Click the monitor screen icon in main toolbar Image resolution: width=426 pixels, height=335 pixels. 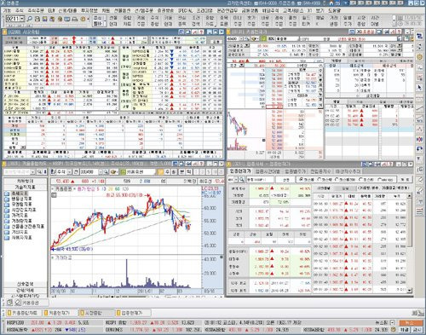(x=67, y=19)
